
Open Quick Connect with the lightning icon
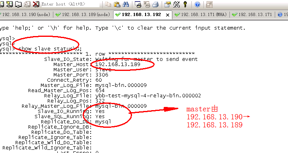[9, 4]
